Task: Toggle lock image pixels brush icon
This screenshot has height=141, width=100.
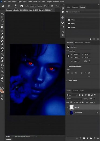Action: 74,102
